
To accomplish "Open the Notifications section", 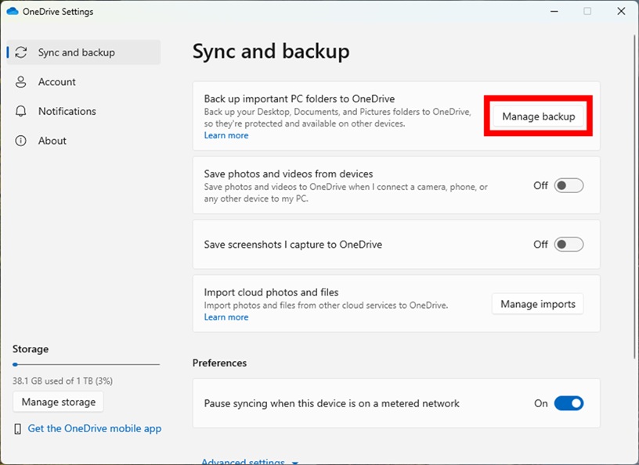I will click(67, 111).
